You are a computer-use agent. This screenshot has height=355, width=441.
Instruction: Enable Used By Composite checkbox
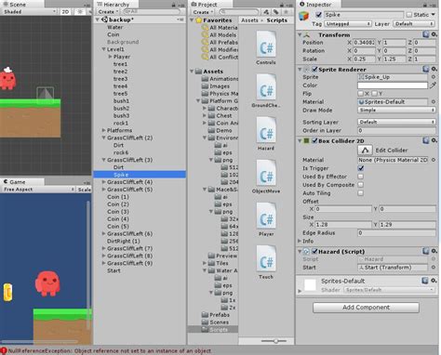point(361,185)
